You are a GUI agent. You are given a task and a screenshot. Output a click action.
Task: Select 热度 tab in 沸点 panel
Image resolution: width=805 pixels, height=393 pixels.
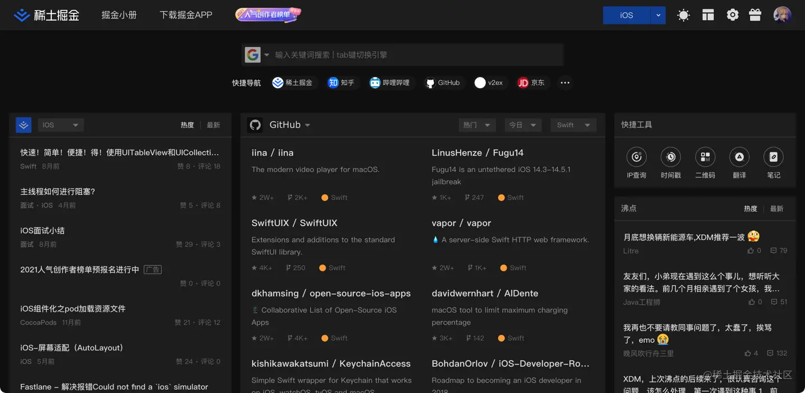[750, 208]
